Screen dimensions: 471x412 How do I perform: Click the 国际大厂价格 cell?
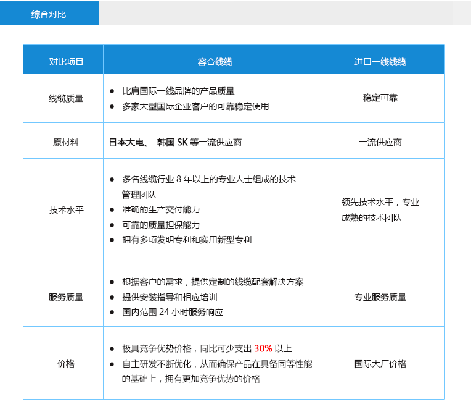click(x=380, y=364)
